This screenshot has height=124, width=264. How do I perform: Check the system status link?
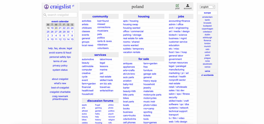60,70
